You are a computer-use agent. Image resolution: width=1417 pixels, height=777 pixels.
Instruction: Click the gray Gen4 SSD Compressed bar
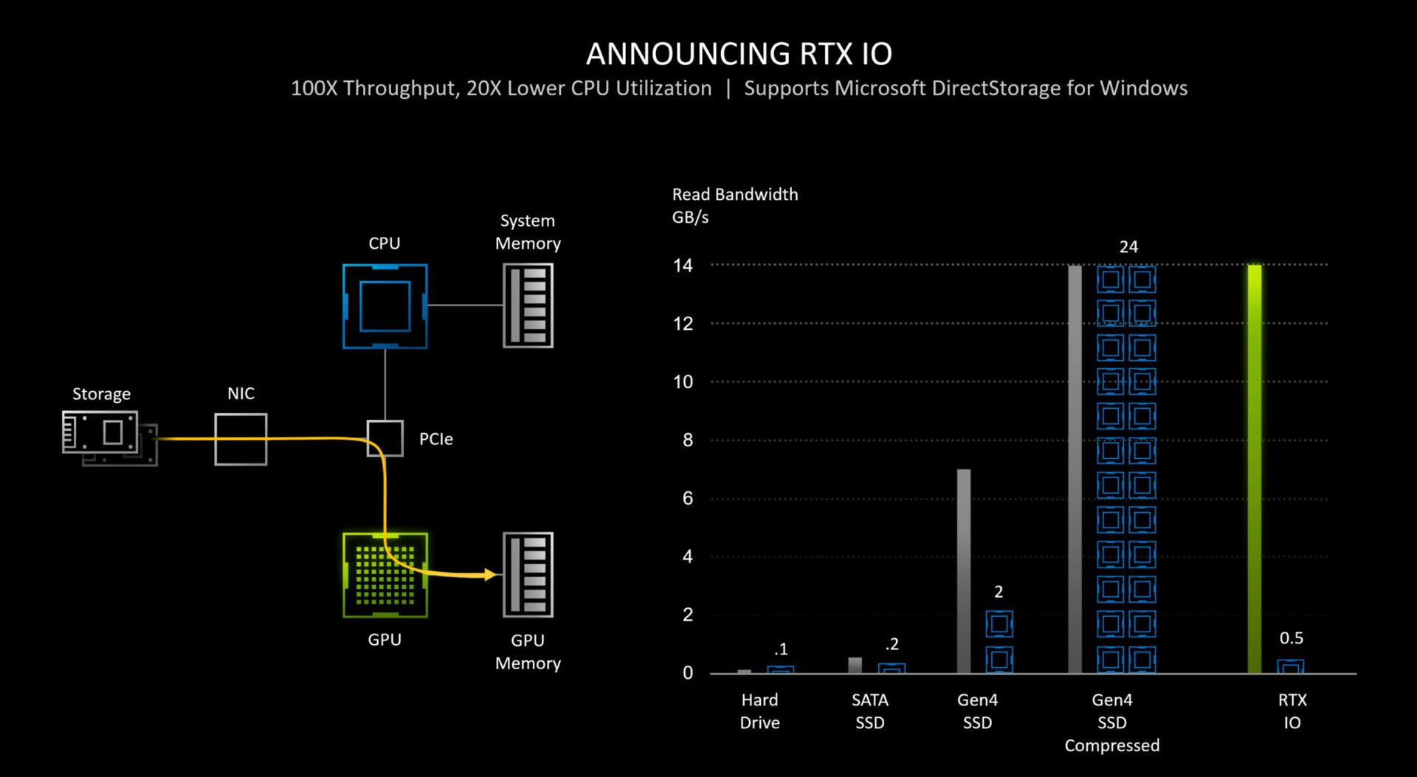(1075, 469)
